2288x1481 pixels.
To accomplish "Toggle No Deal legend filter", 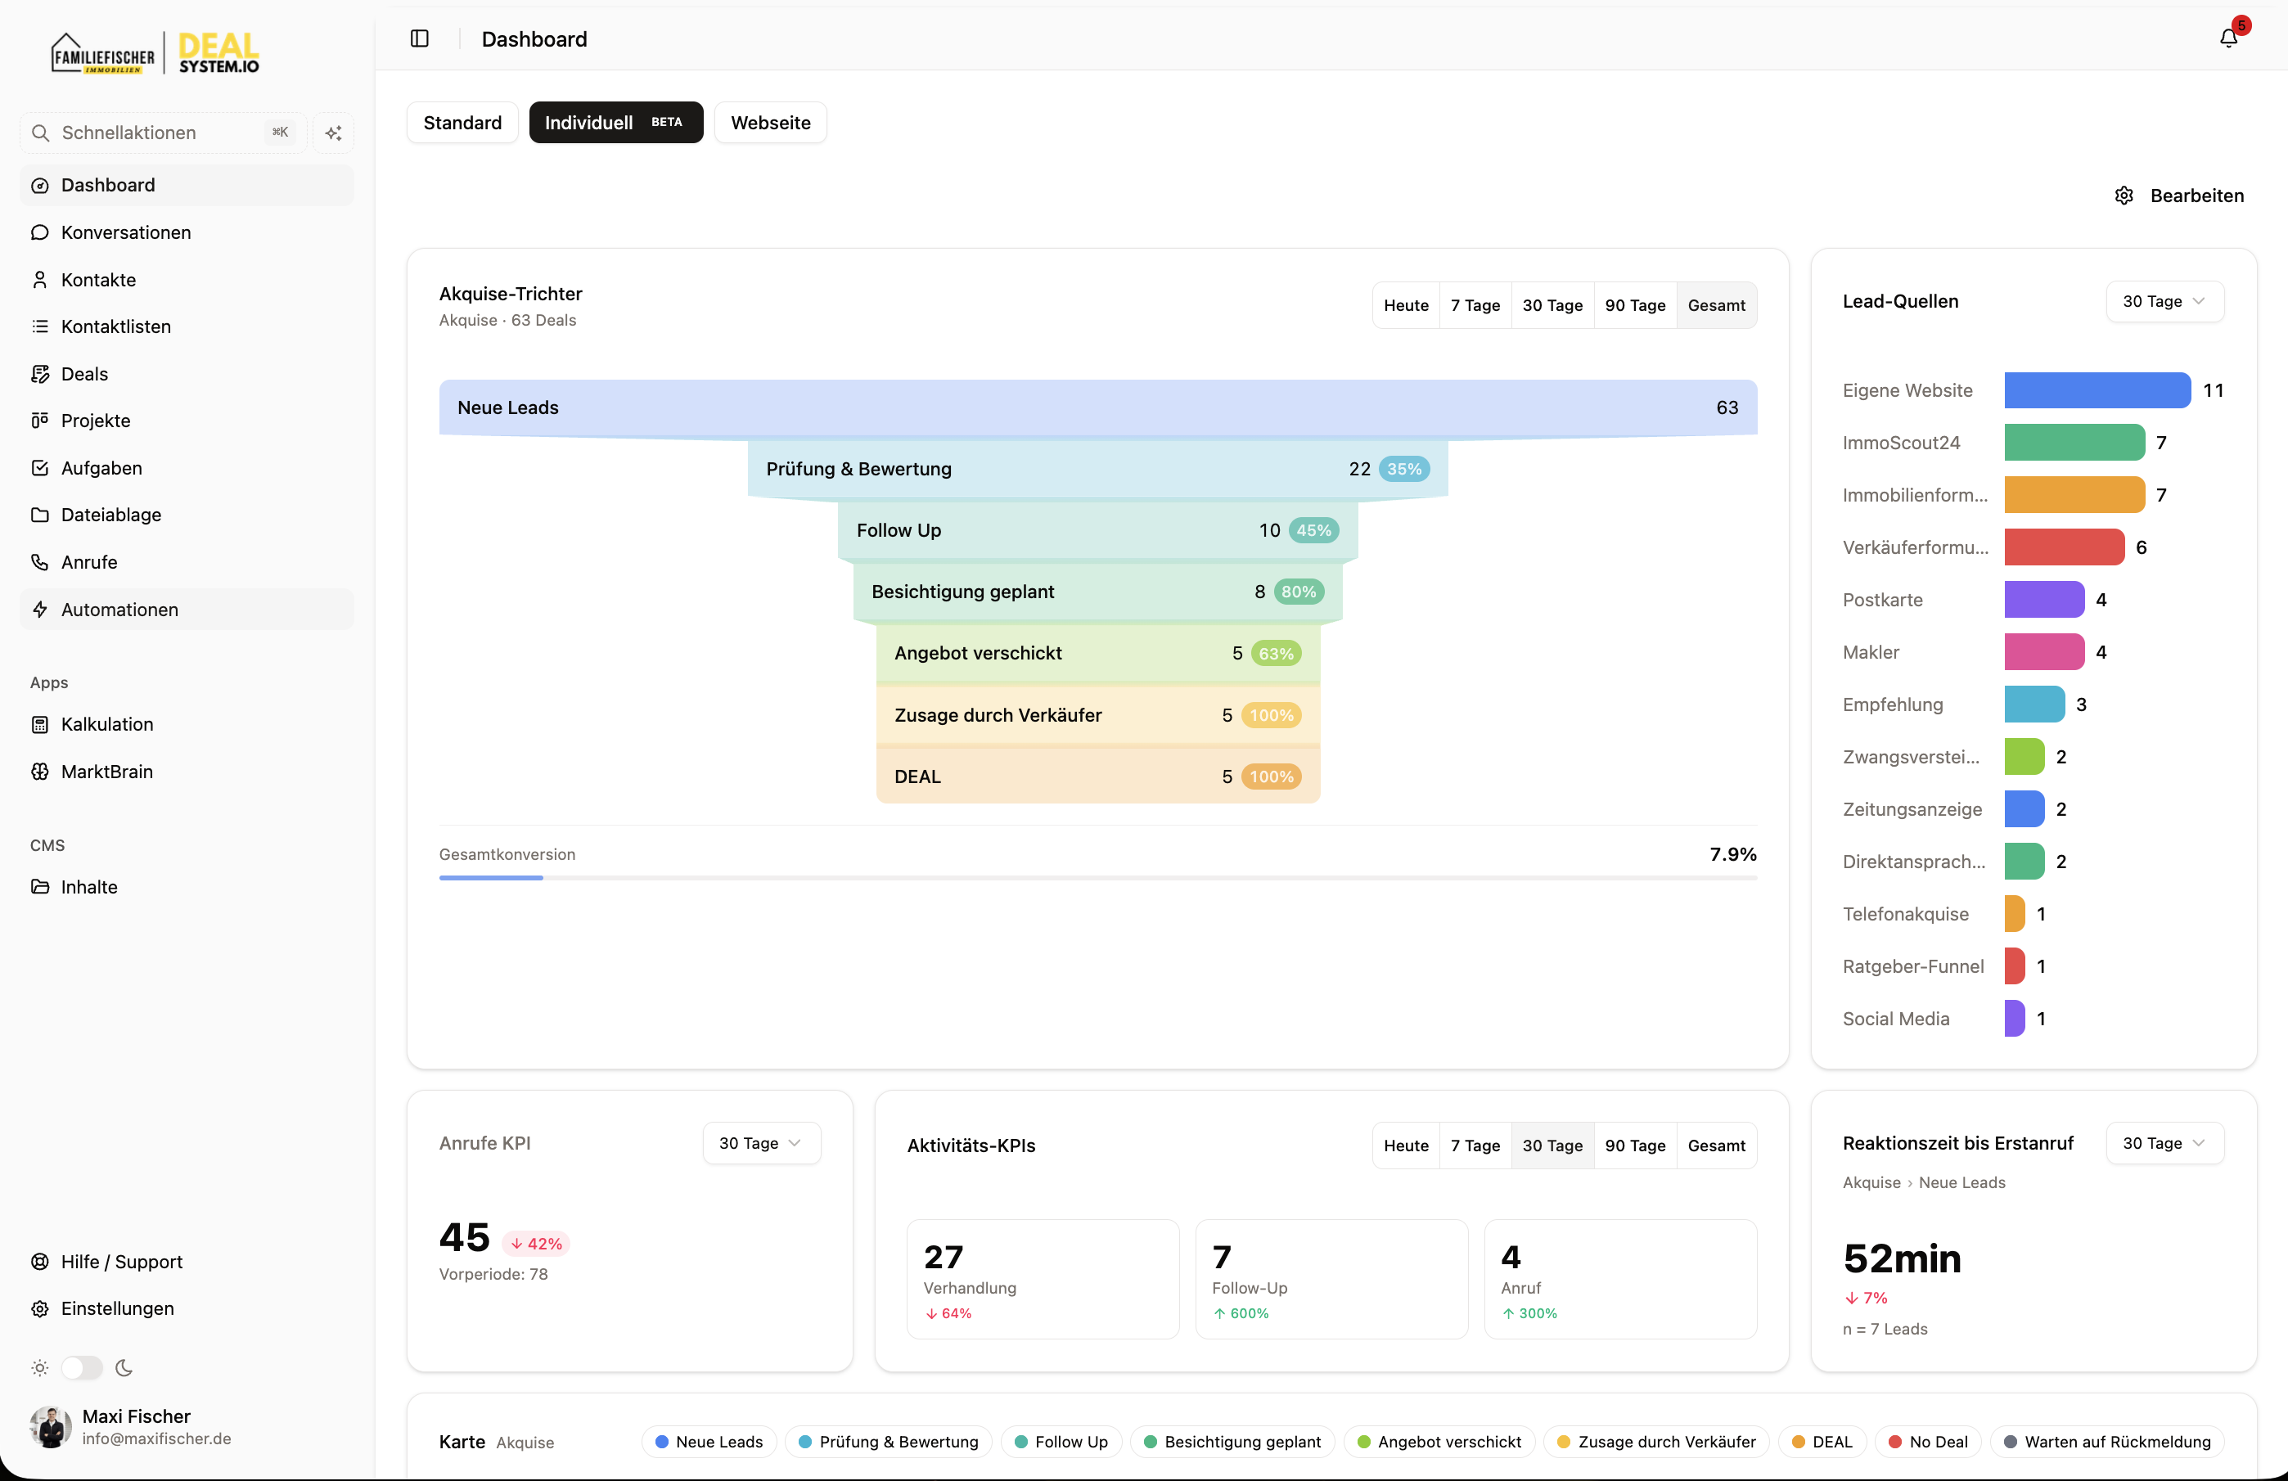I will (1929, 1442).
